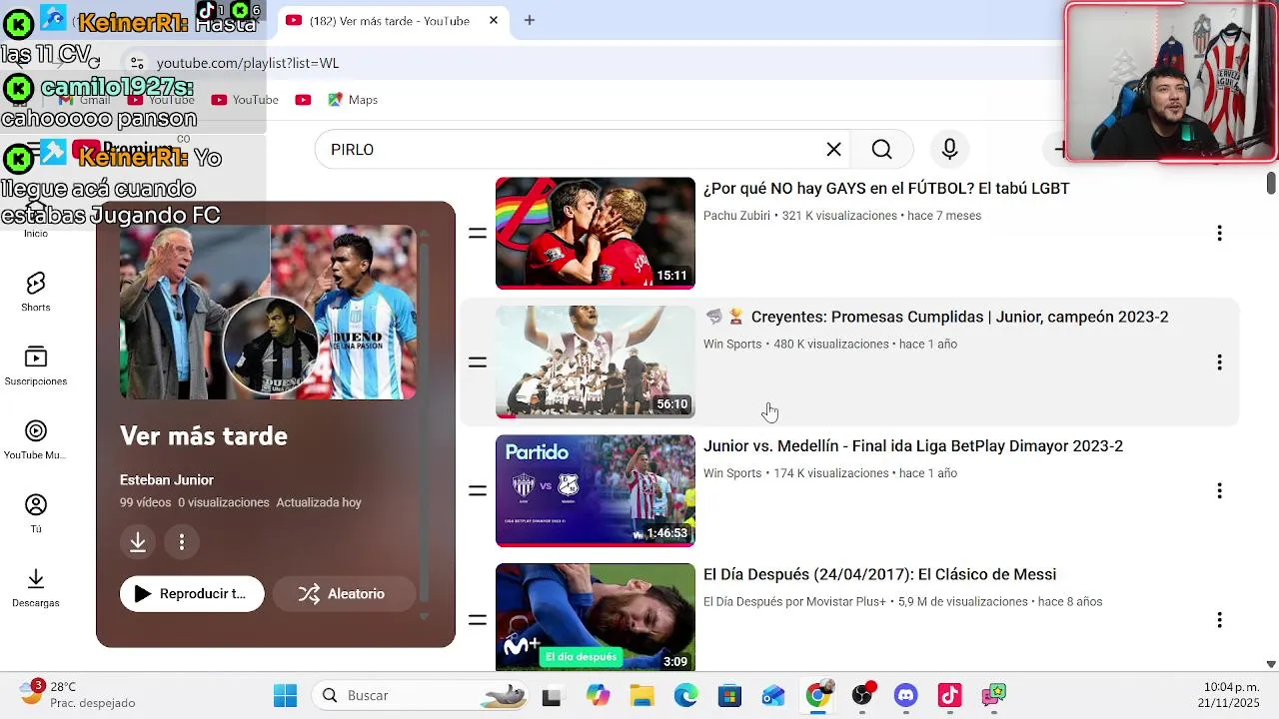This screenshot has height=719, width=1279.
Task: Grab reorder handle of El Día Después video
Action: pos(478,620)
